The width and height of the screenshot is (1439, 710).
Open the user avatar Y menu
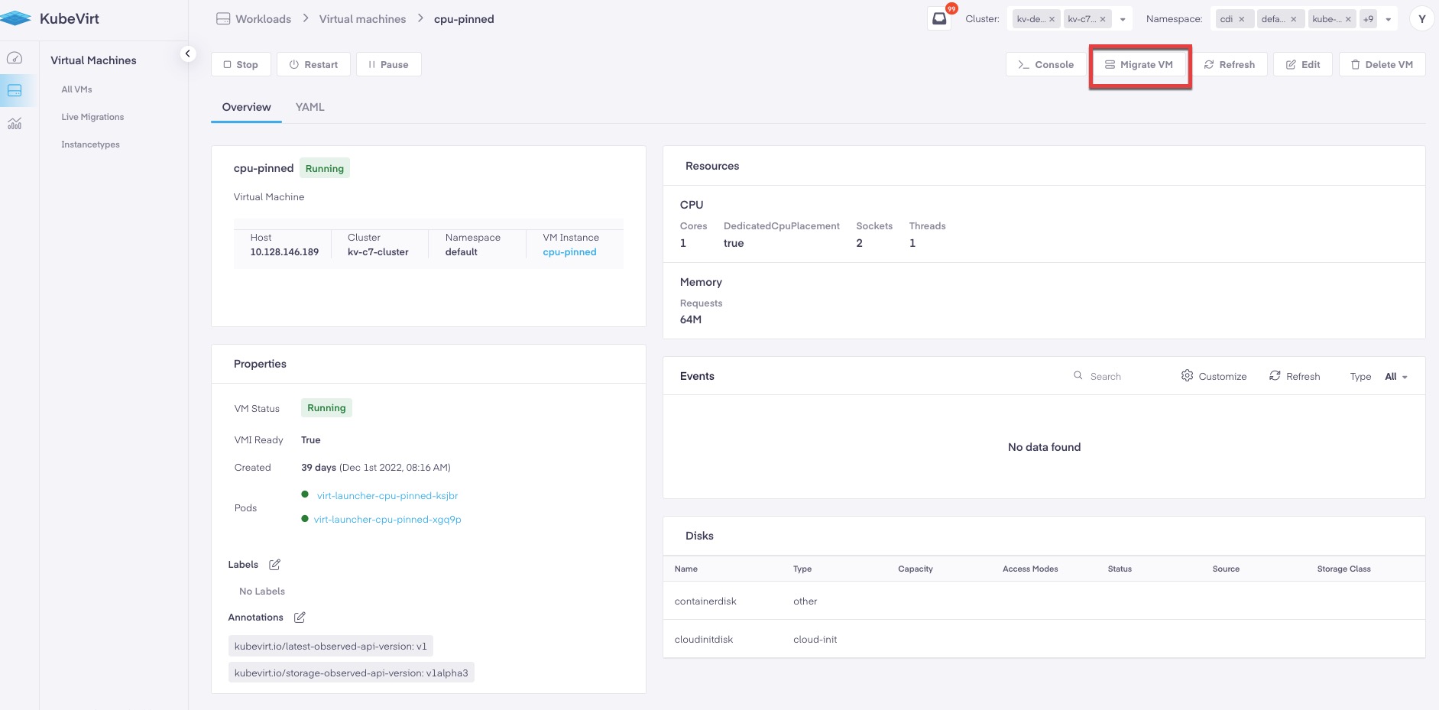tap(1421, 19)
